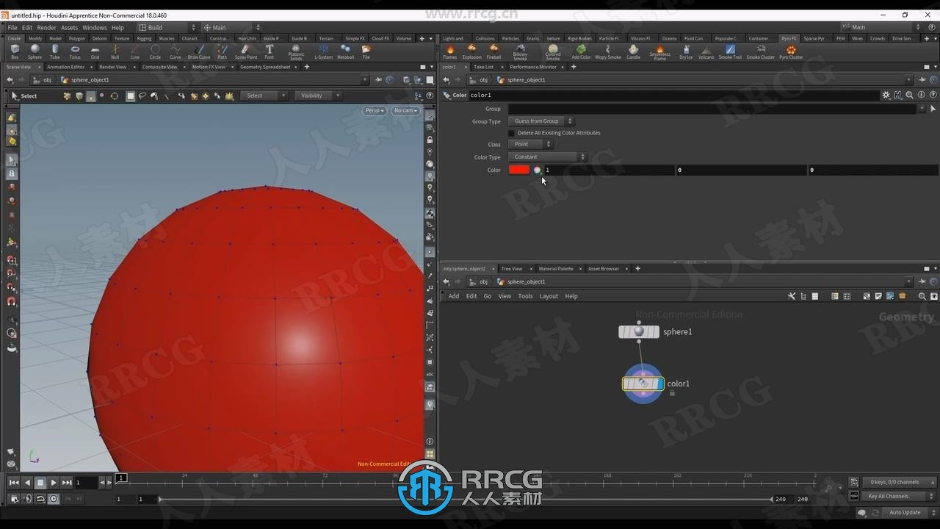Choose the L-System shelf tool
This screenshot has width=940, height=529.
[x=323, y=51]
